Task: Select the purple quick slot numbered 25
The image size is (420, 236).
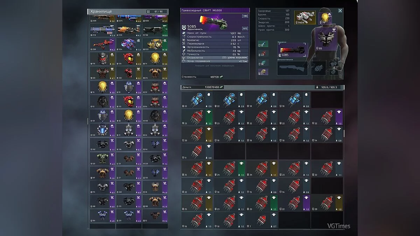Action: [263, 71]
